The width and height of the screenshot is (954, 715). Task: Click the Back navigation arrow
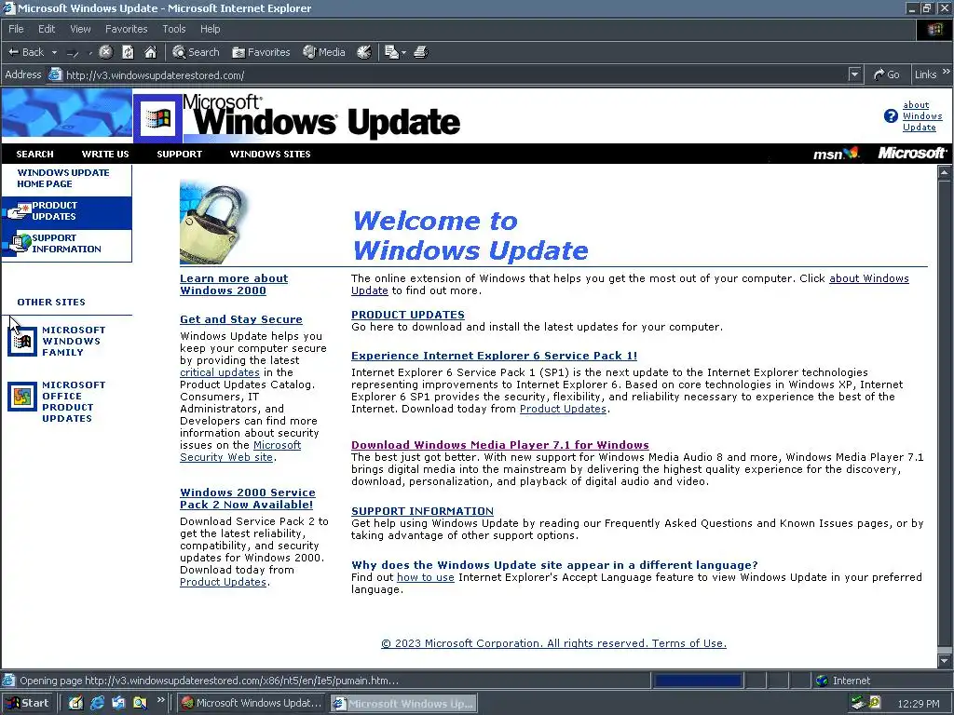(x=25, y=52)
